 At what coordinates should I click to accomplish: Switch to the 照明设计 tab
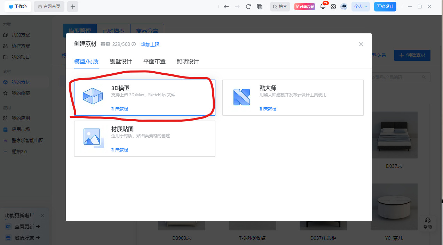(188, 62)
